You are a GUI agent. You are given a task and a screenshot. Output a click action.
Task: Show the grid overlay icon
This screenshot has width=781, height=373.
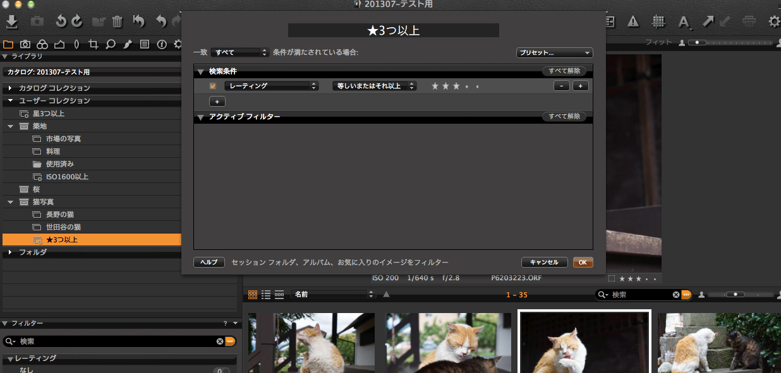coord(658,21)
